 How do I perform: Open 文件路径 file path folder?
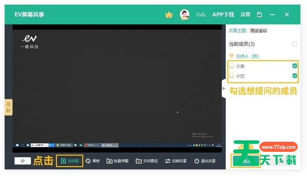tap(147, 161)
